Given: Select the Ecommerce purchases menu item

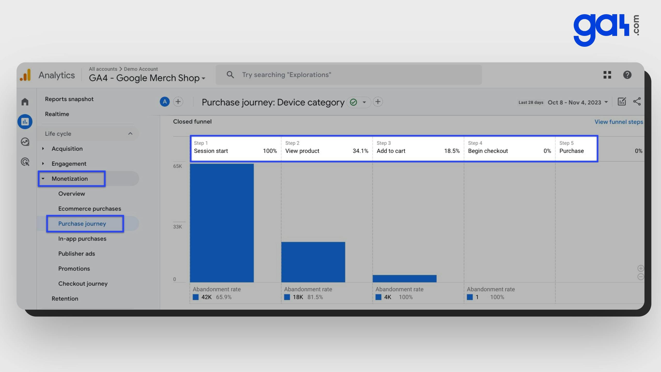Looking at the screenshot, I should [x=89, y=208].
